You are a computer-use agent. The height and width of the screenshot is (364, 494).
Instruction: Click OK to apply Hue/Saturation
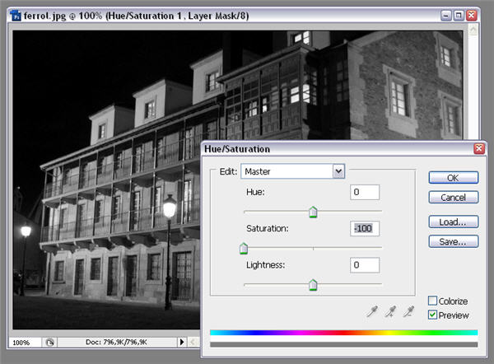(453, 177)
